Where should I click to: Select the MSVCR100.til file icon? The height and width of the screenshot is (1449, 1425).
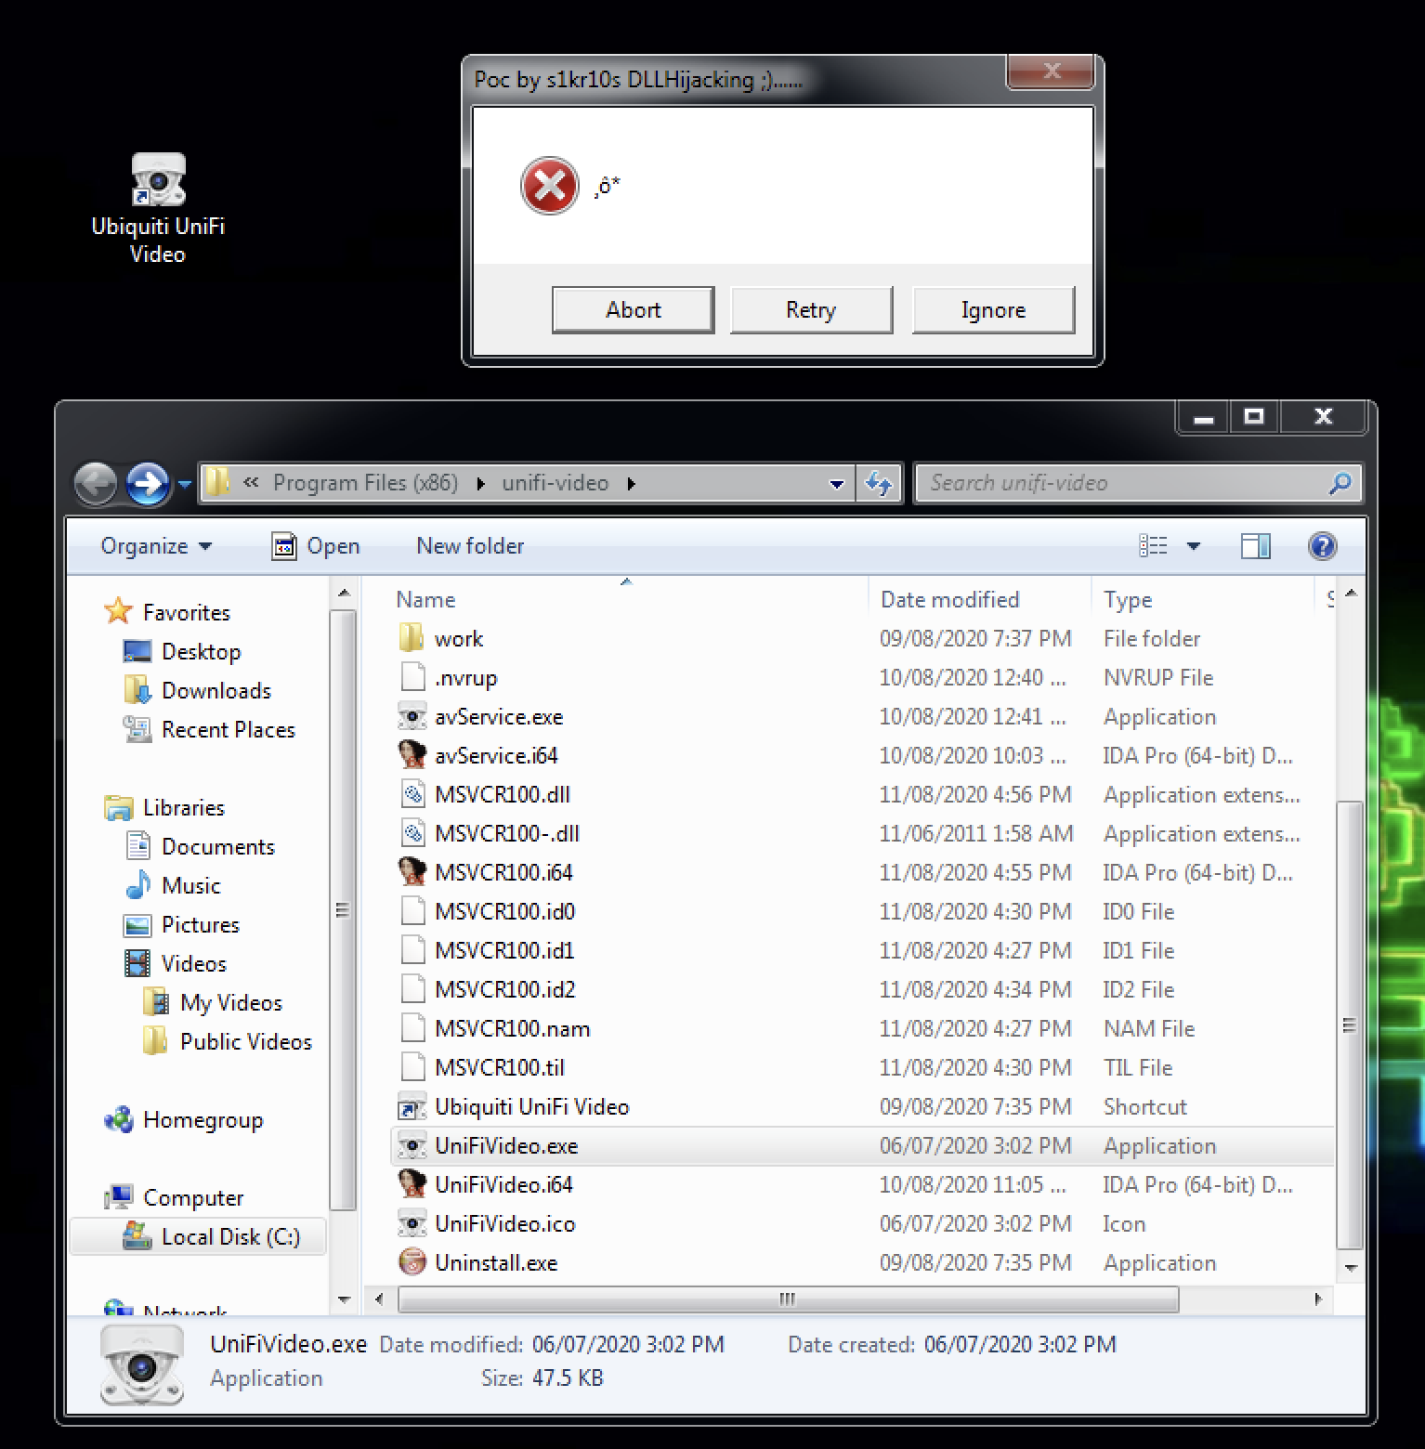click(412, 1067)
